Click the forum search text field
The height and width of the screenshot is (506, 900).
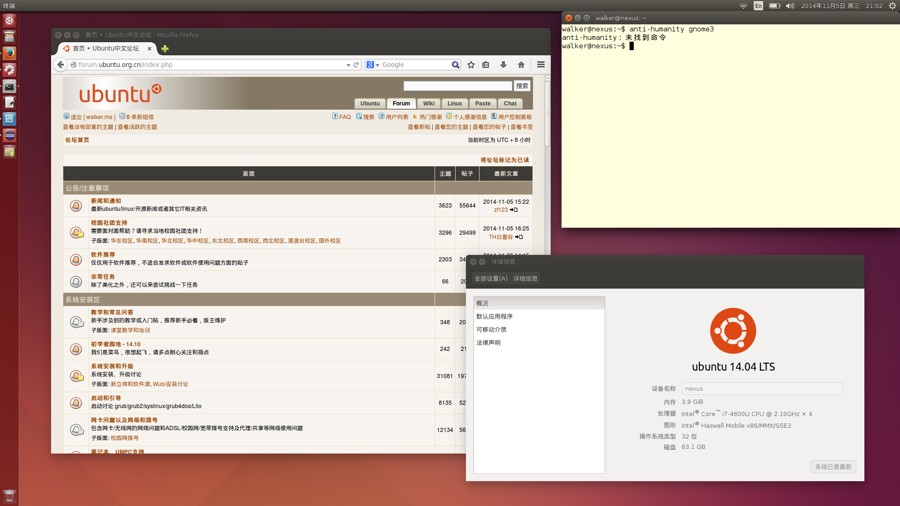click(x=458, y=86)
